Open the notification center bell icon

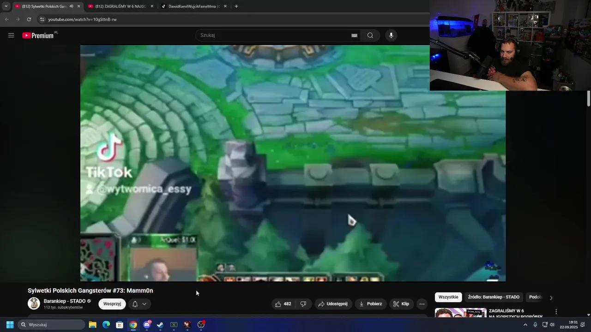(x=583, y=325)
